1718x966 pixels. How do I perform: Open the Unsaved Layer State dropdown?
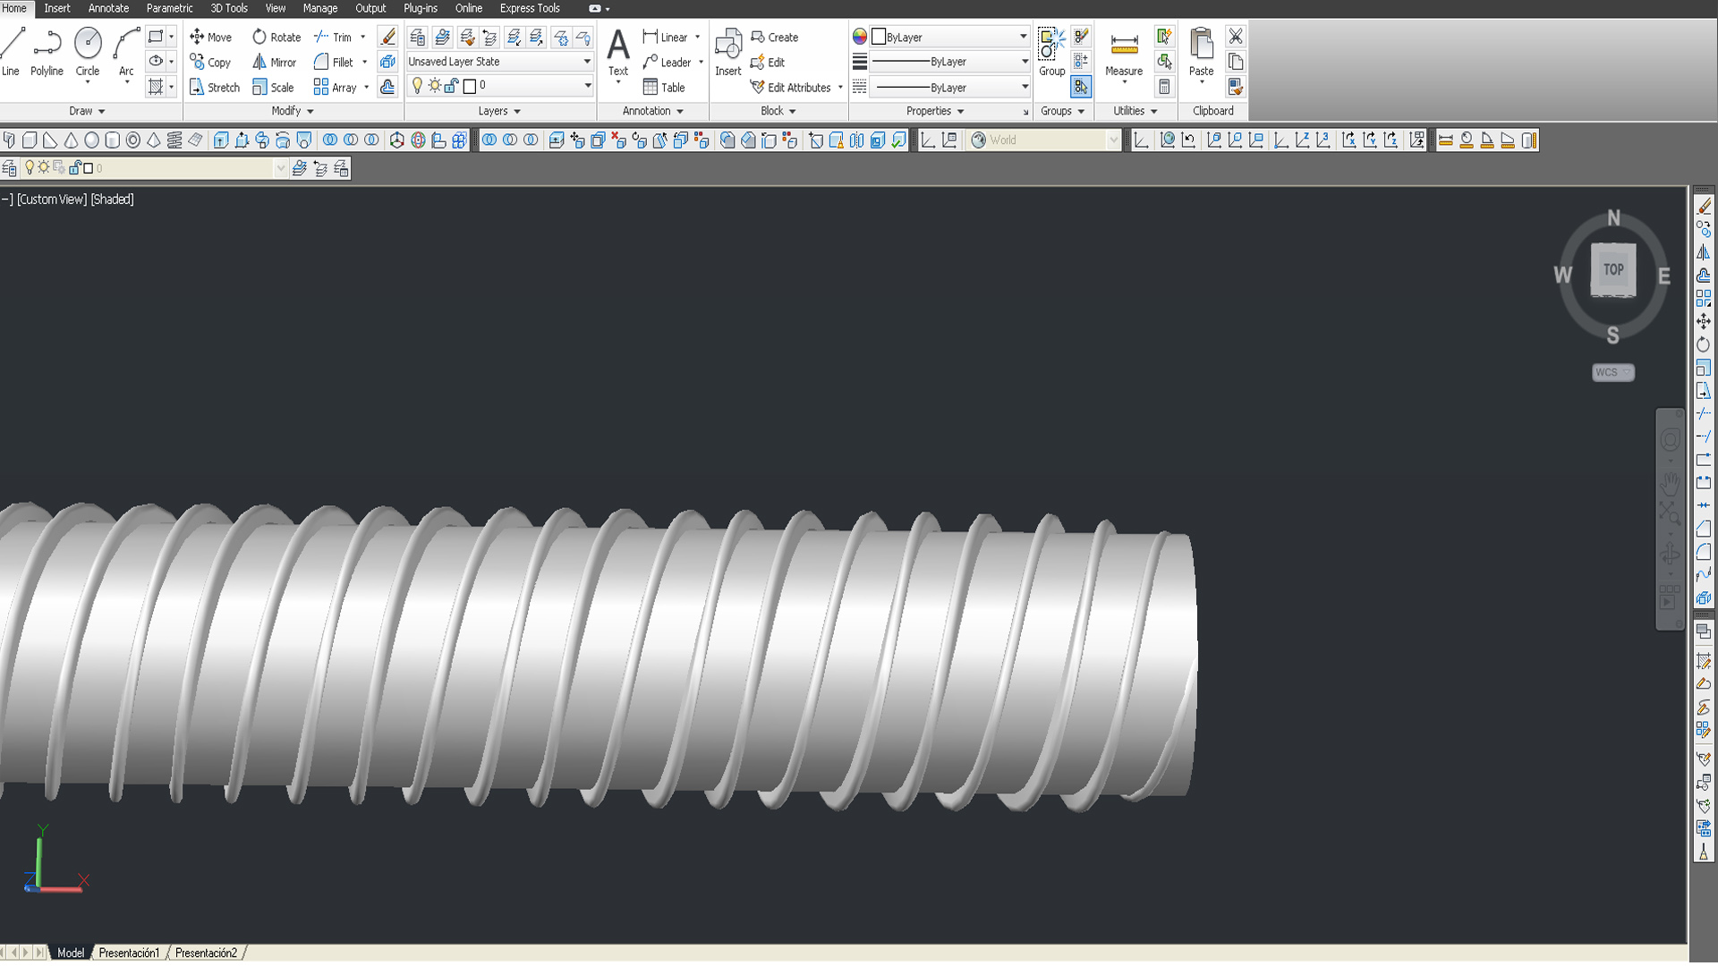pyautogui.click(x=587, y=62)
